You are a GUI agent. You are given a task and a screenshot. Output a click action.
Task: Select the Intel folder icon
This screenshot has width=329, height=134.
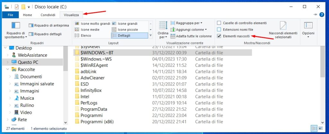click(77, 97)
